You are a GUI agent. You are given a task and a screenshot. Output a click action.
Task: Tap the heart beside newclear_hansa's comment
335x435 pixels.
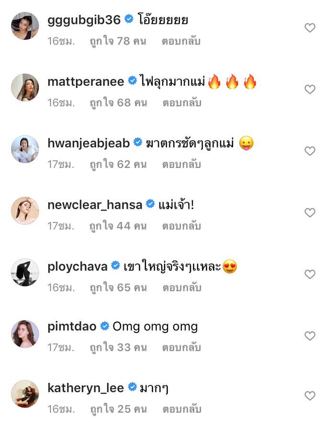[311, 212]
